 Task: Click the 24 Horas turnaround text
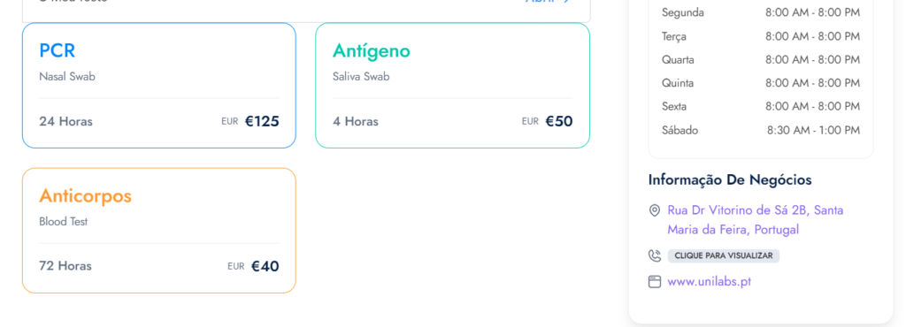65,122
